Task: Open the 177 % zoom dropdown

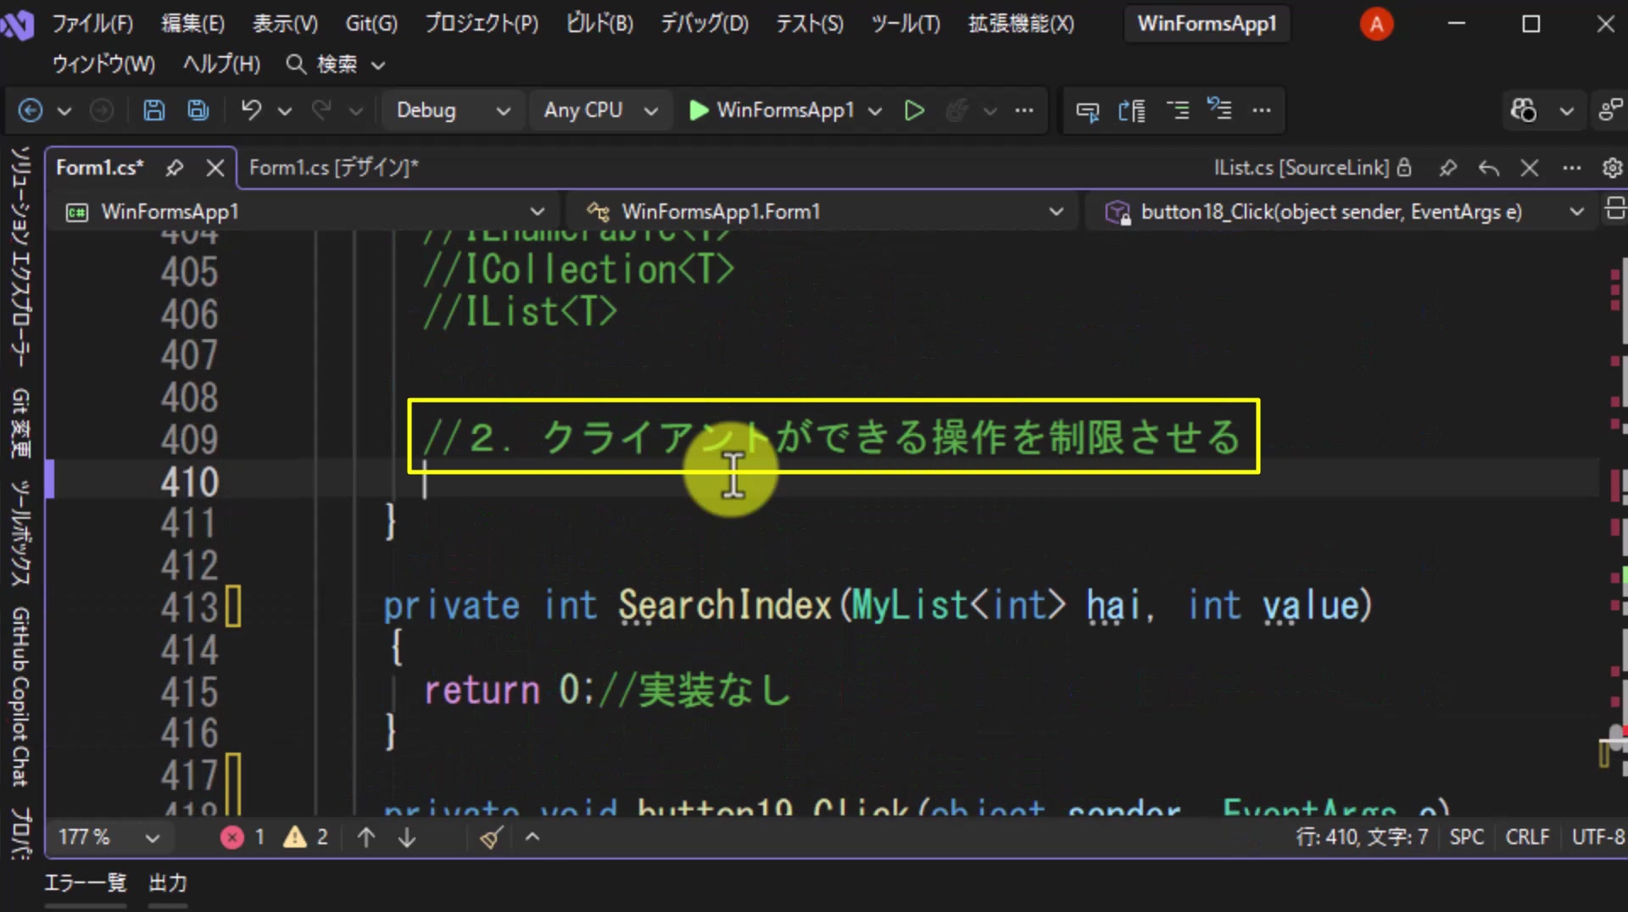Action: point(109,837)
